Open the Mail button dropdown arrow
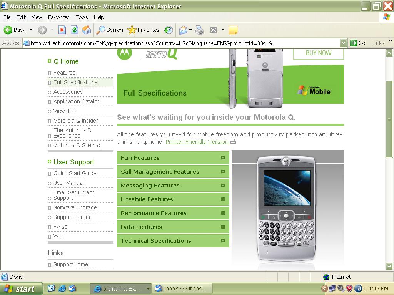 [190, 30]
